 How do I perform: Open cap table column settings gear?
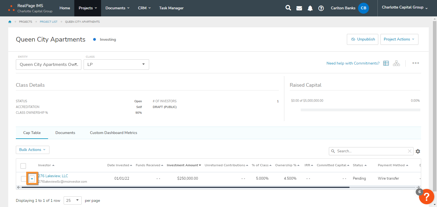418,151
